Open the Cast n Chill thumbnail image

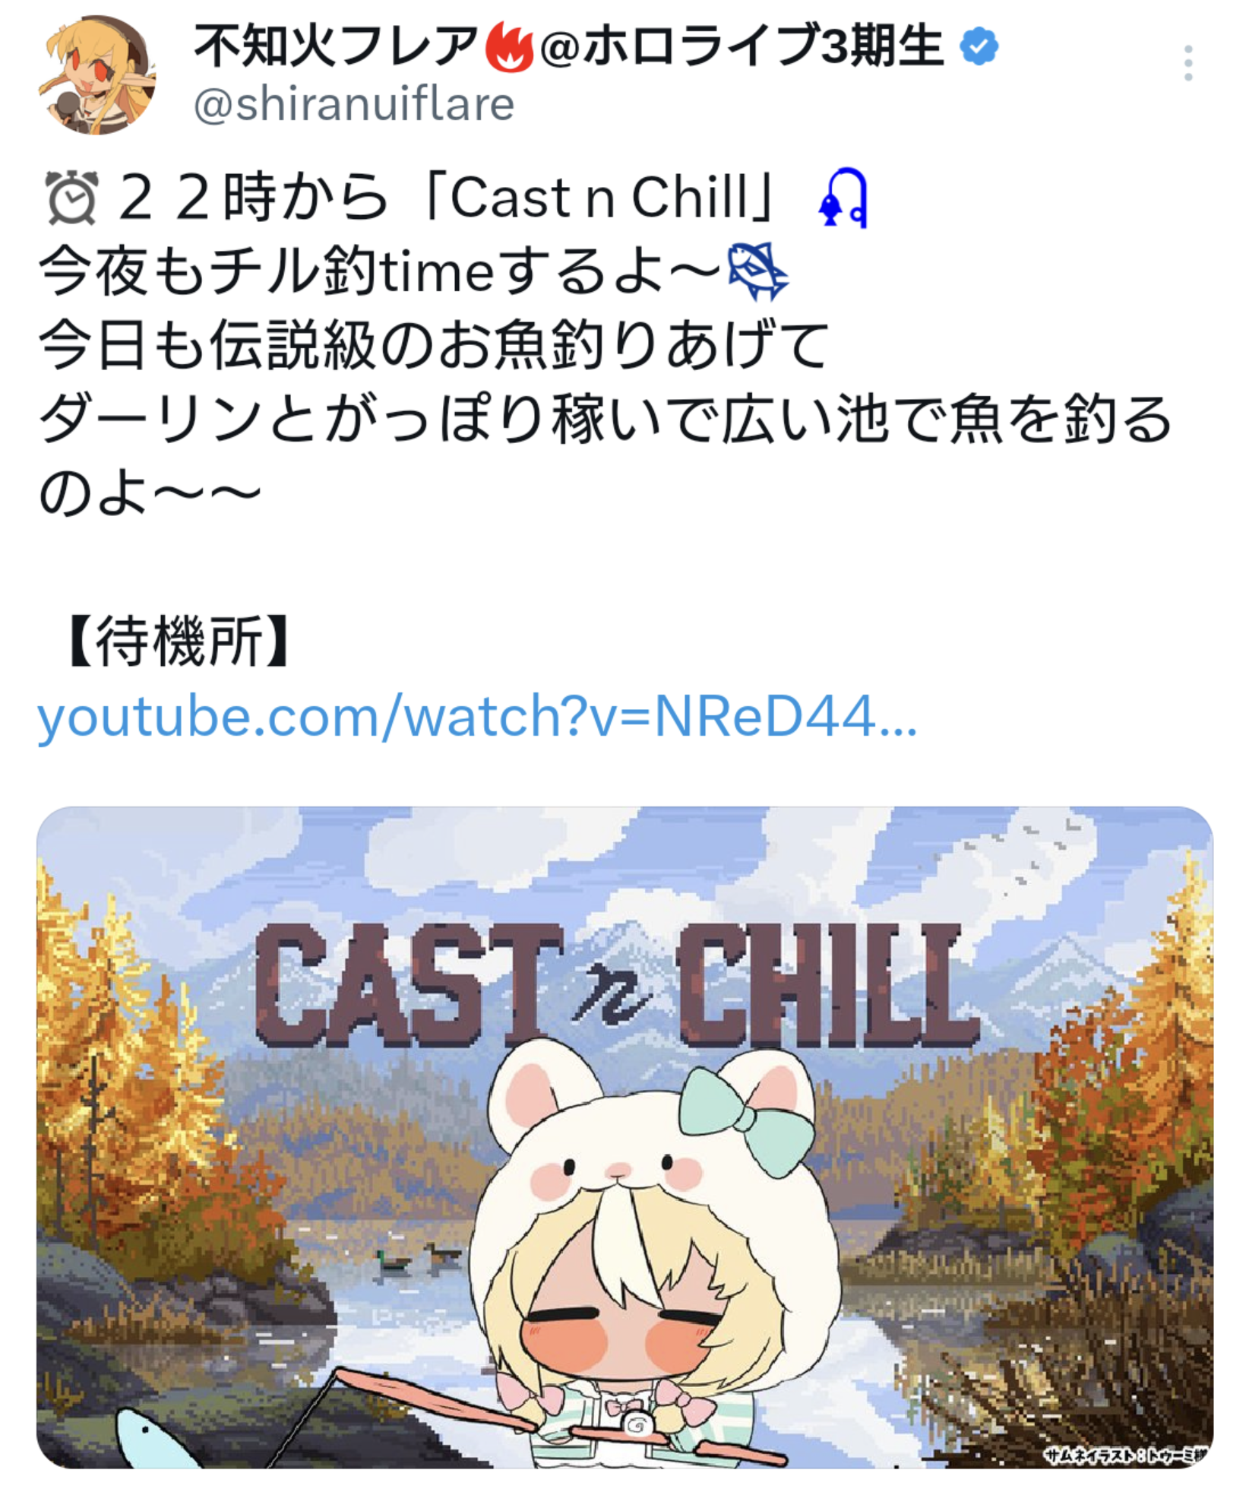pyautogui.click(x=624, y=1137)
